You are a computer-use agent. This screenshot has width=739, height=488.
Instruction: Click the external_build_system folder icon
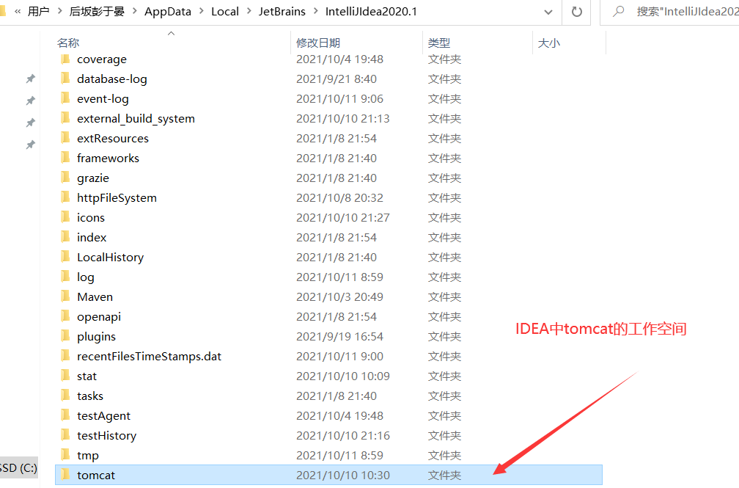(x=65, y=118)
